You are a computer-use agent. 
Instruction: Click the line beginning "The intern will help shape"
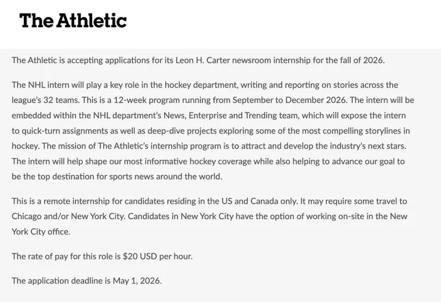[x=208, y=161]
